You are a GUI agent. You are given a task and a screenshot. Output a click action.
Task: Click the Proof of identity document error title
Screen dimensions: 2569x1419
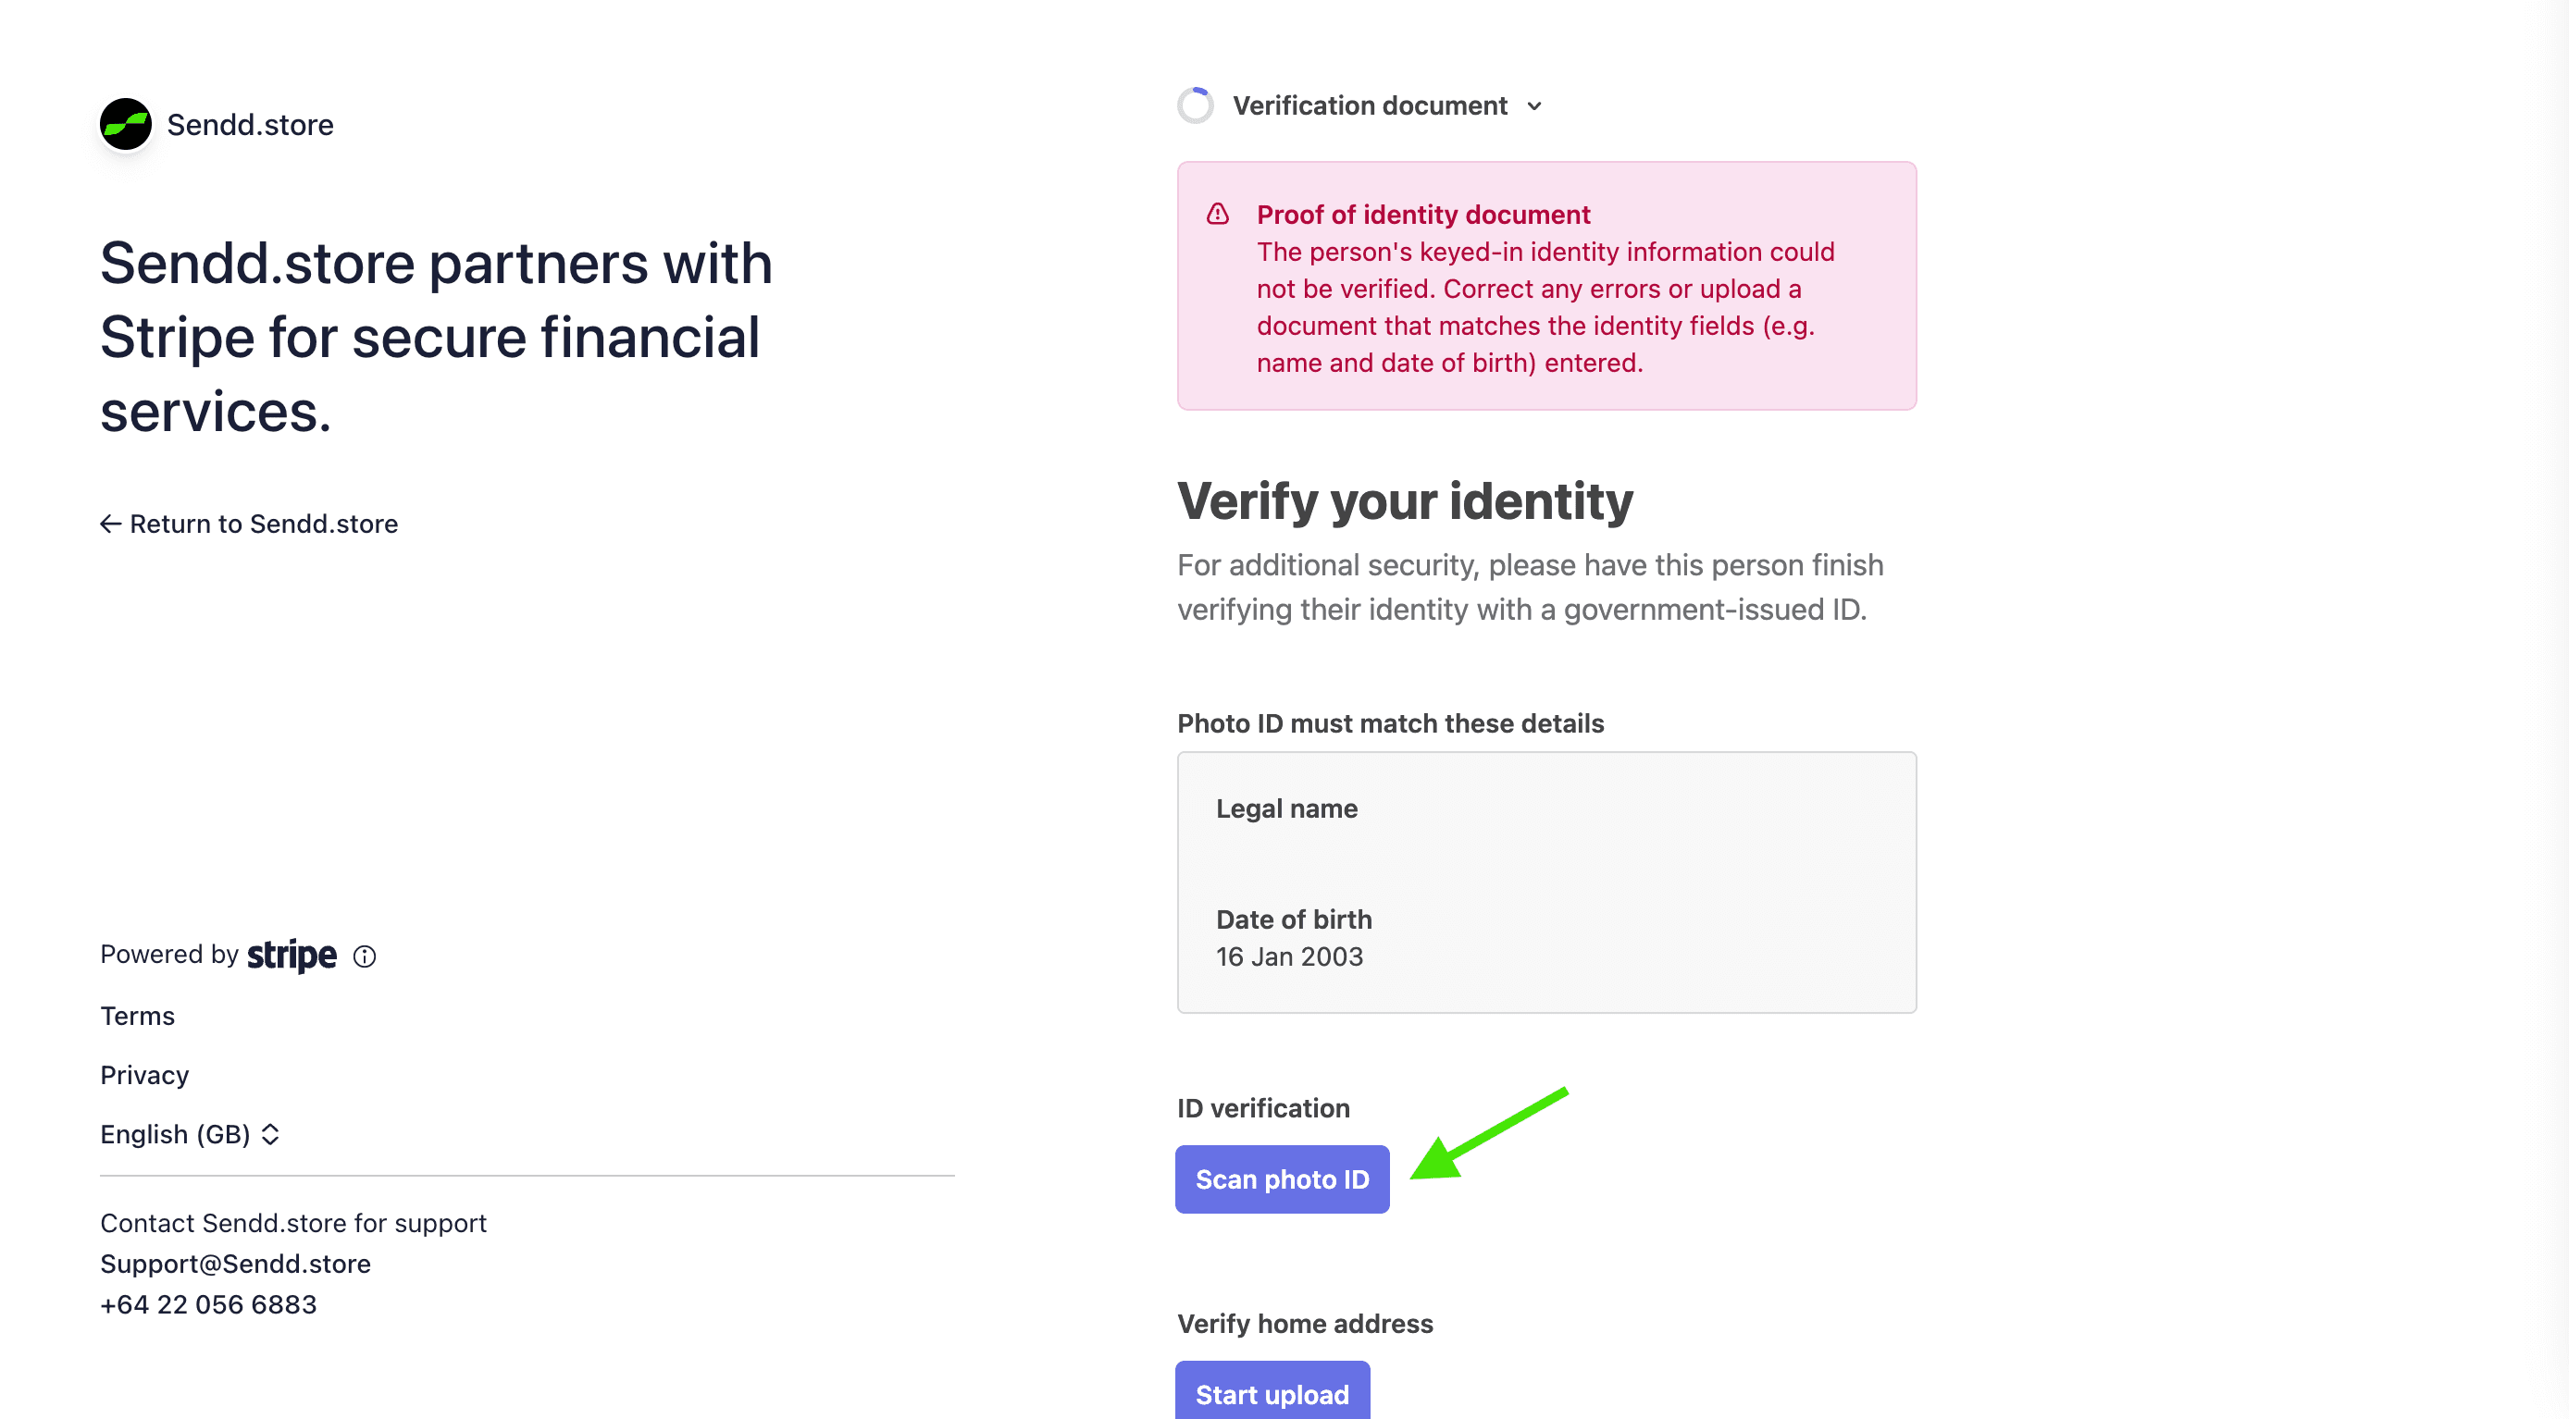tap(1423, 215)
